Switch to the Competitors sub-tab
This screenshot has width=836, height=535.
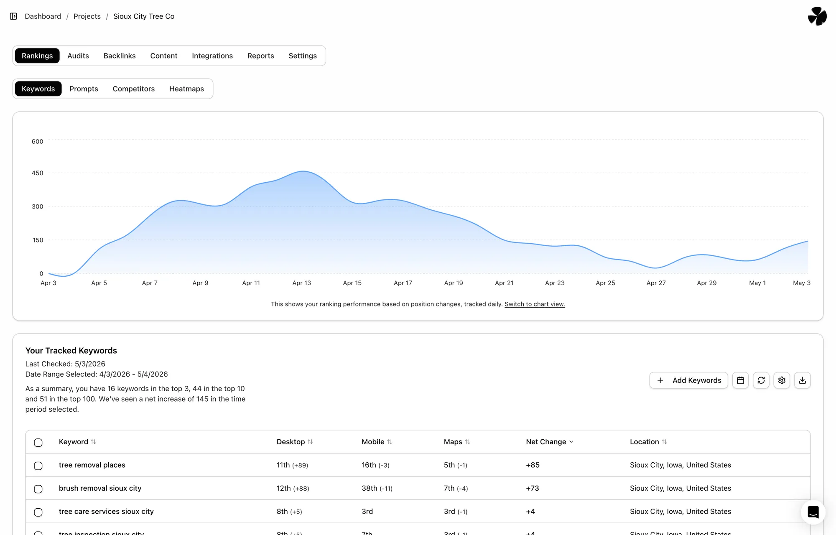pos(134,89)
